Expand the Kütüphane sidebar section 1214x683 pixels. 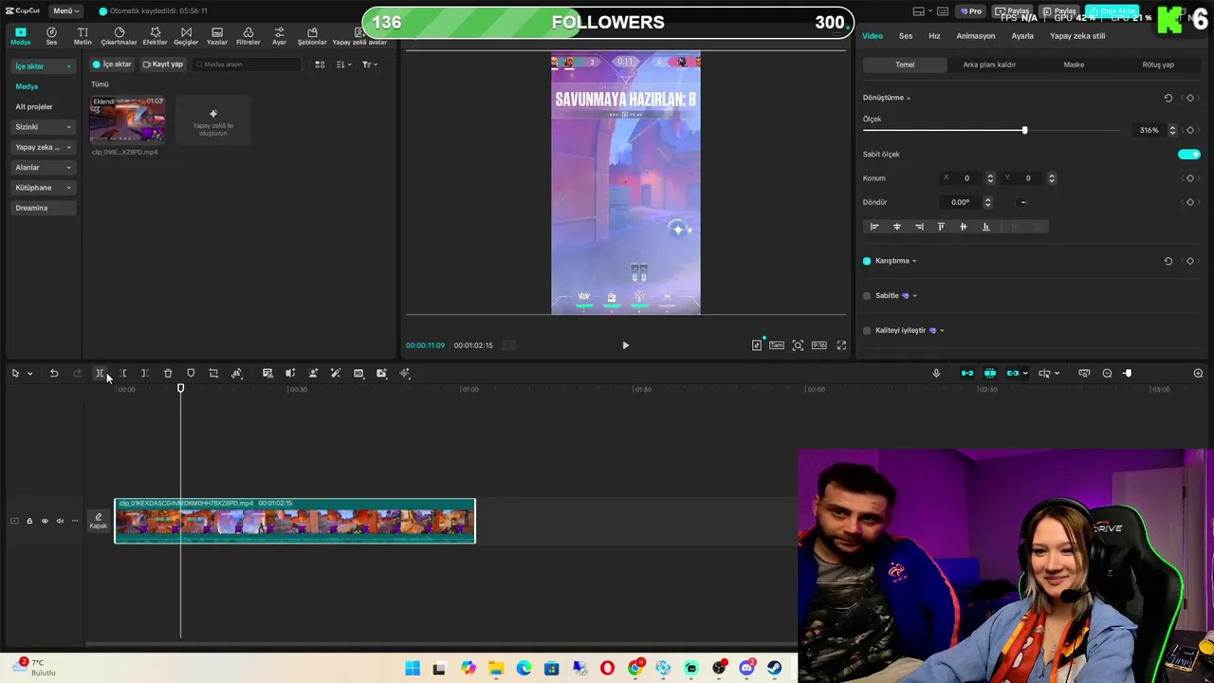43,187
